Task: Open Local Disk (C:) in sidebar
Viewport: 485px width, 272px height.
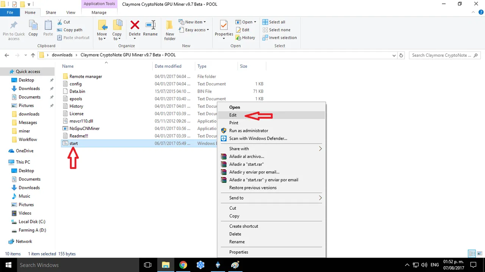Action: pyautogui.click(x=32, y=222)
